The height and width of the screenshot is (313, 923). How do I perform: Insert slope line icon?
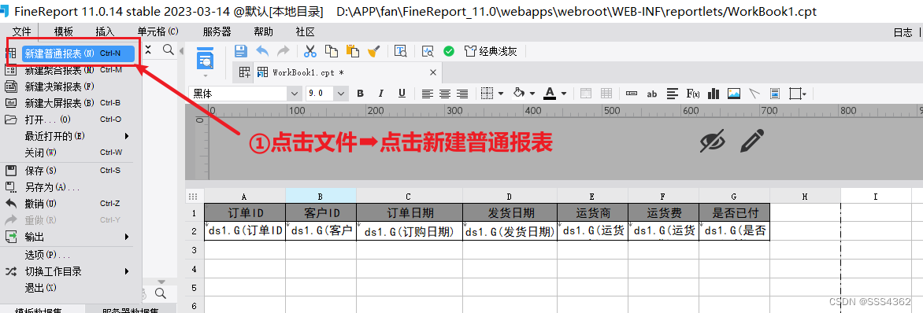pos(754,93)
